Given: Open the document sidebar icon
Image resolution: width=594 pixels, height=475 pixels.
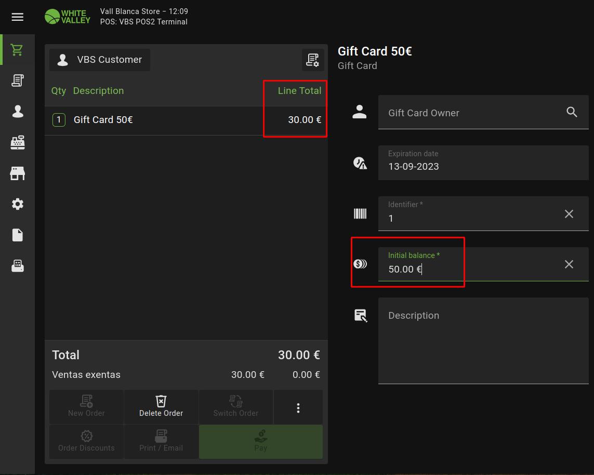Looking at the screenshot, I should (x=17, y=235).
